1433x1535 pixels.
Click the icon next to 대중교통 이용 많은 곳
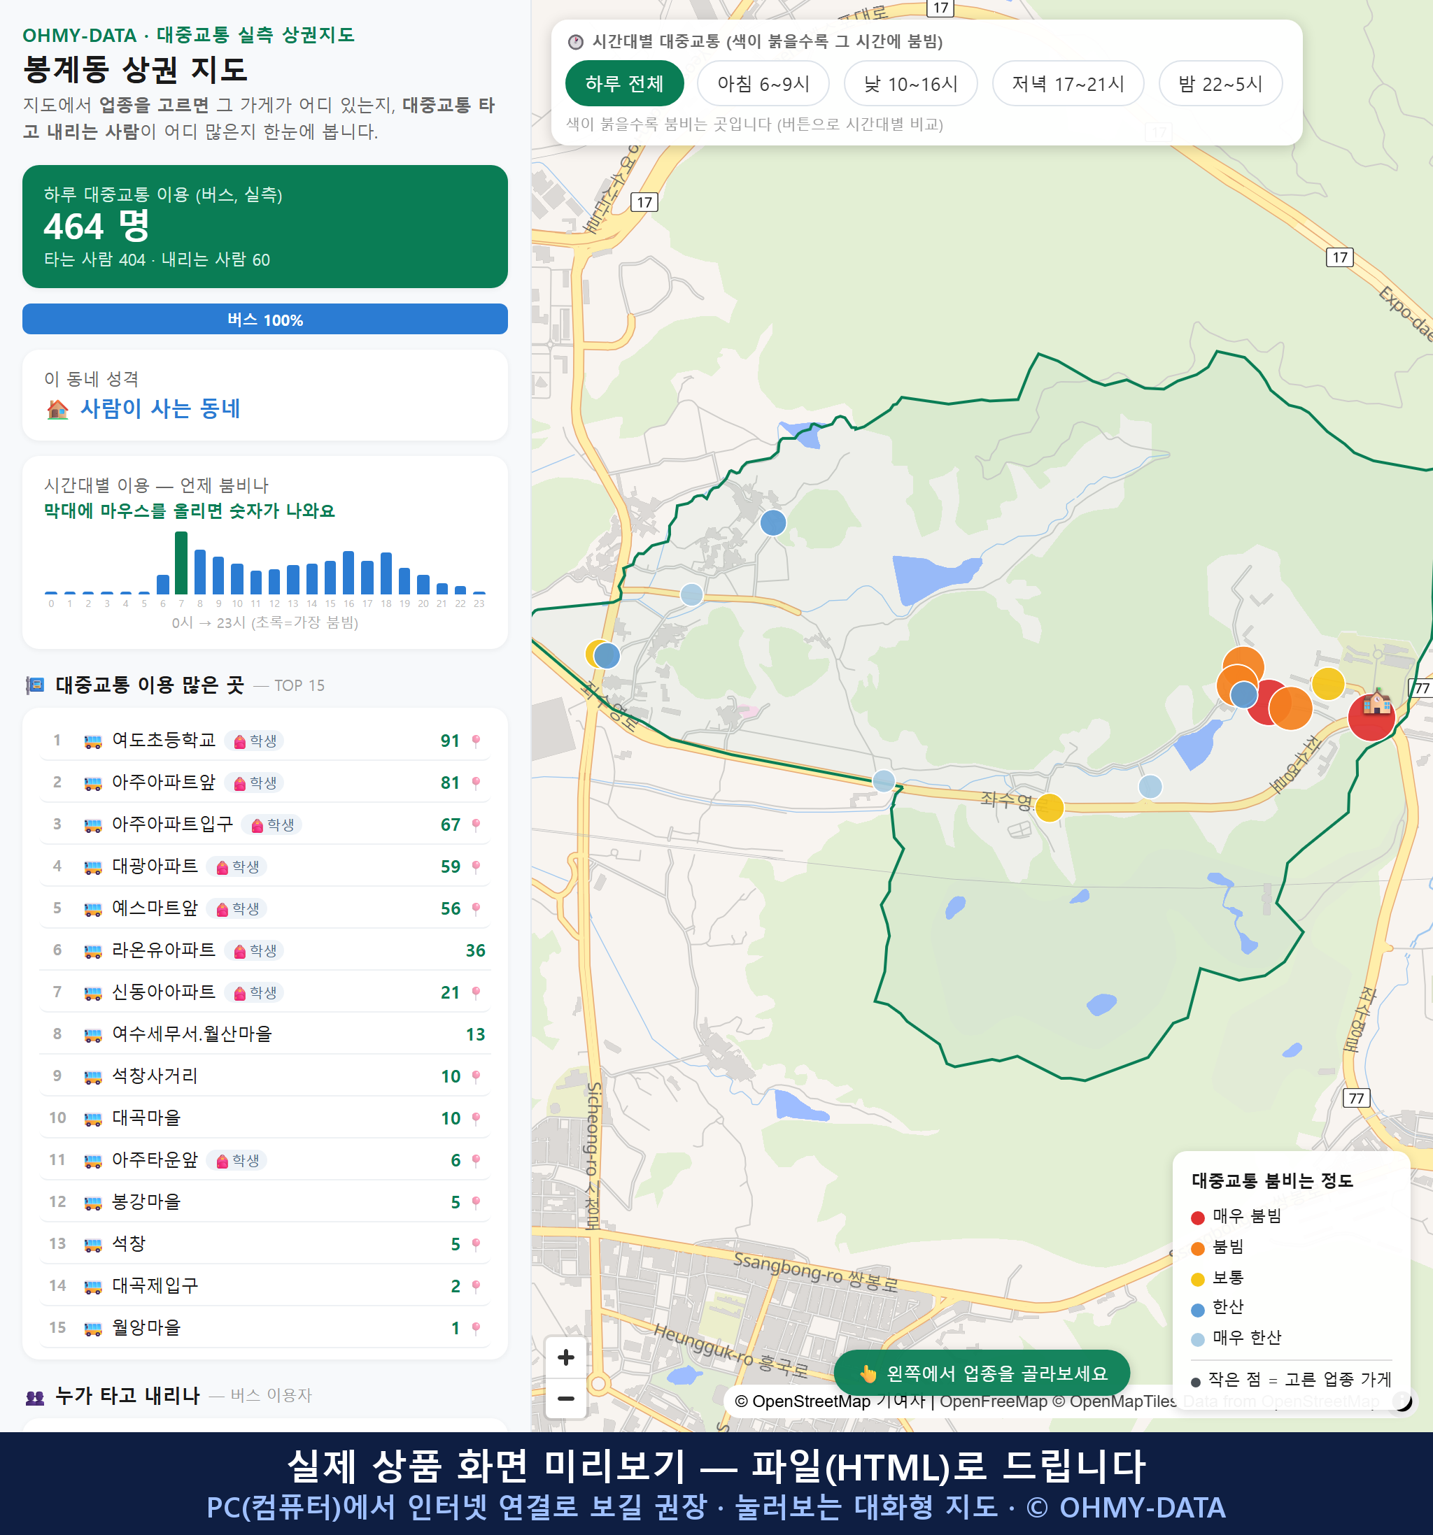[36, 685]
